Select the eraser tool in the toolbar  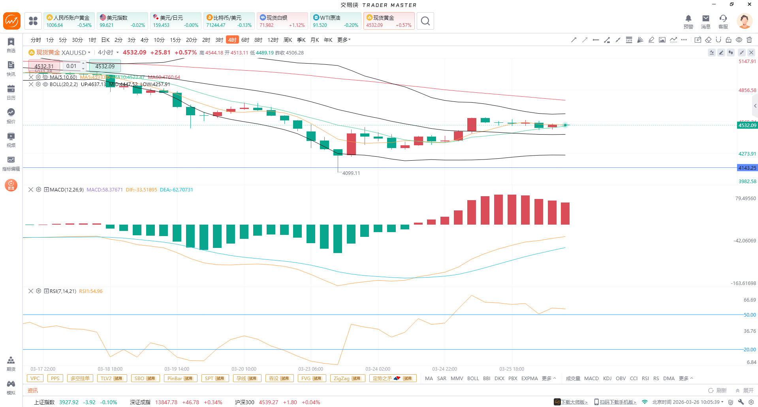[708, 40]
